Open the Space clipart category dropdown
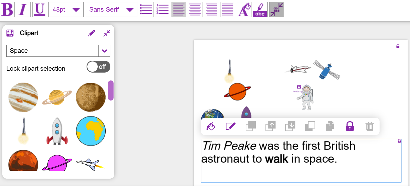 (104, 51)
